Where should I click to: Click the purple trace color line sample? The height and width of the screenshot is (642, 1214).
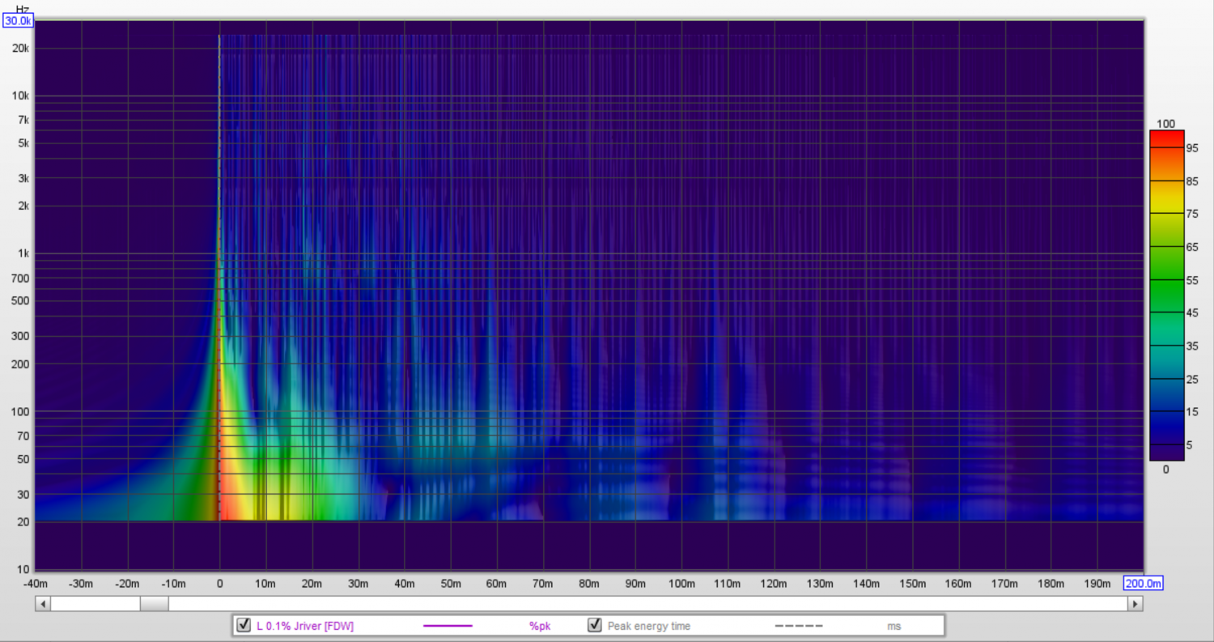[x=448, y=626]
